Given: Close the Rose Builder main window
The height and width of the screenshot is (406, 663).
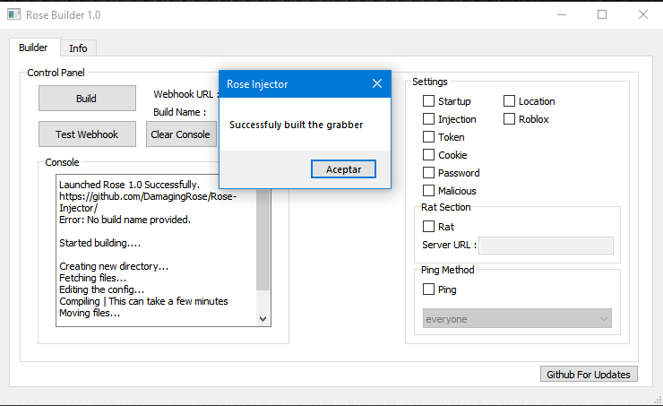Looking at the screenshot, I should pos(642,15).
